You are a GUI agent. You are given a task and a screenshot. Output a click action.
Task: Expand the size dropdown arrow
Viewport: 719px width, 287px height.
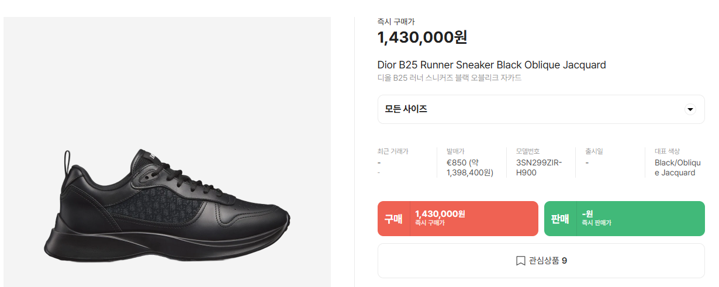tap(690, 109)
